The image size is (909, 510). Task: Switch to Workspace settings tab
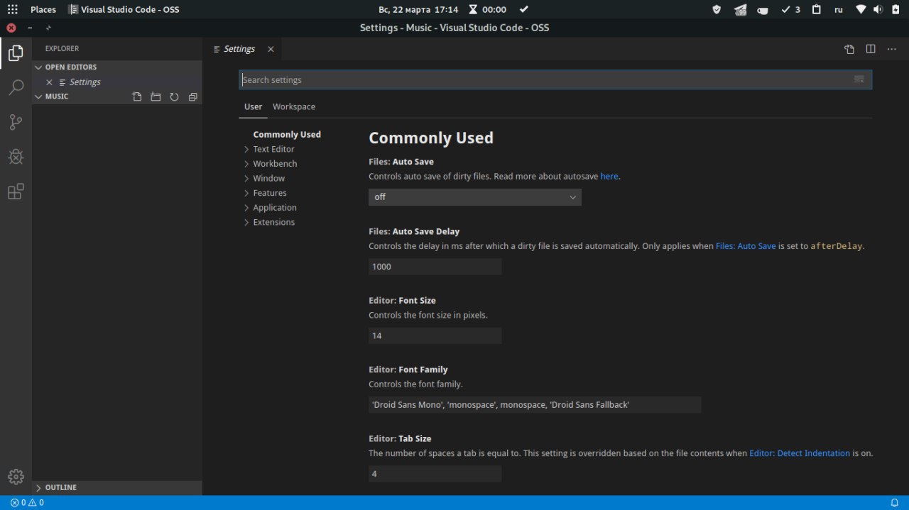[x=294, y=106]
